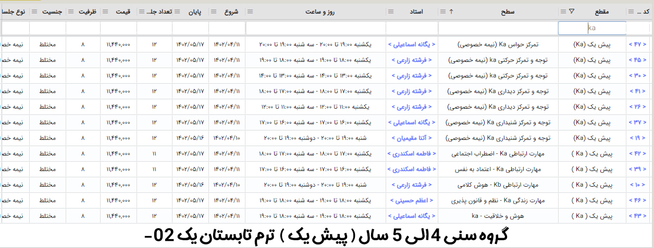
Task: Open the استاد column menu icon
Action: (391, 11)
